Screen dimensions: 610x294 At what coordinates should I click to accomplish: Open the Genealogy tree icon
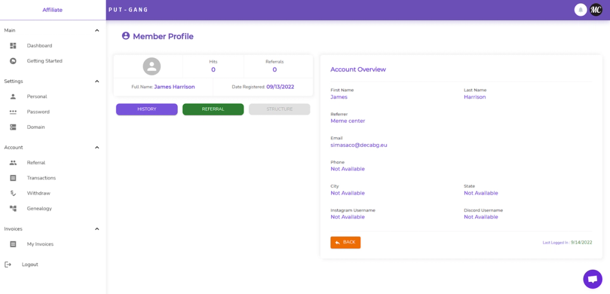point(13,209)
